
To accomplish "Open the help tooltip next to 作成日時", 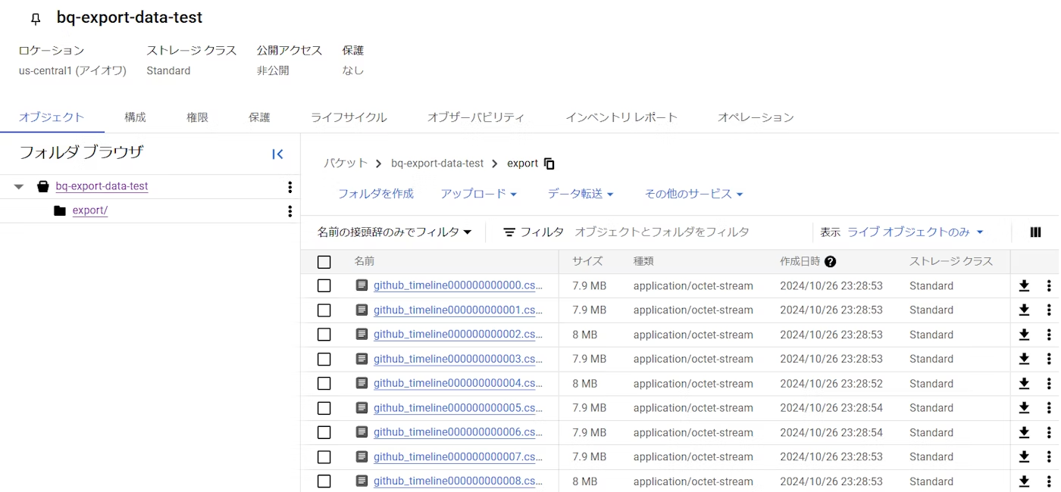I will point(831,261).
